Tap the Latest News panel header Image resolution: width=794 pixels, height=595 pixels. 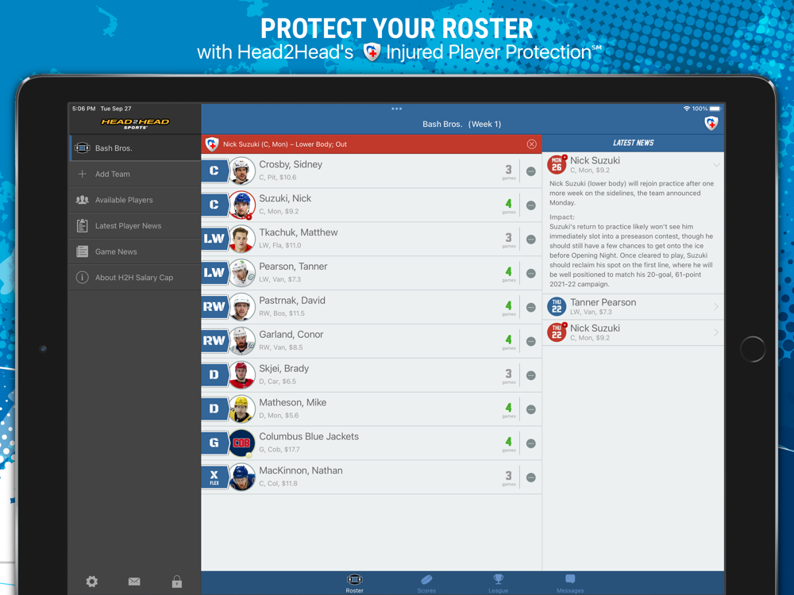click(633, 143)
